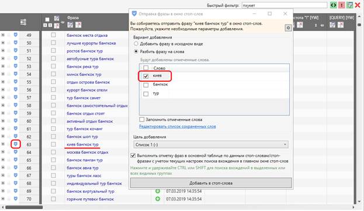Expand row 57 with the plus expander
The height and width of the screenshot is (211, 364).
(2, 97)
